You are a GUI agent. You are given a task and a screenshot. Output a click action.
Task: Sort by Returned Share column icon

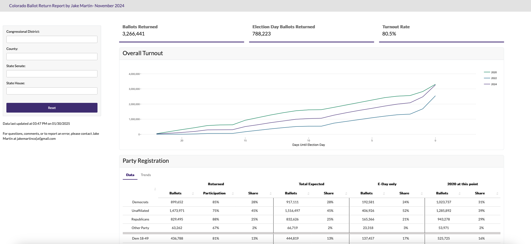pos(270,193)
